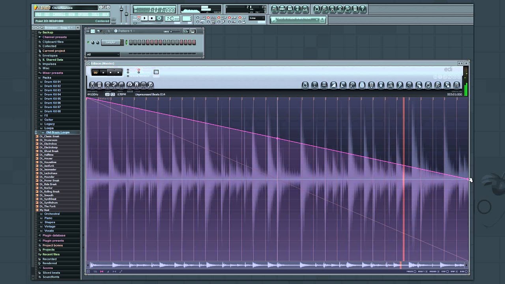Toggle the 3-2-1 countdown before recording
Screen dimensions: 505x284
(208, 18)
